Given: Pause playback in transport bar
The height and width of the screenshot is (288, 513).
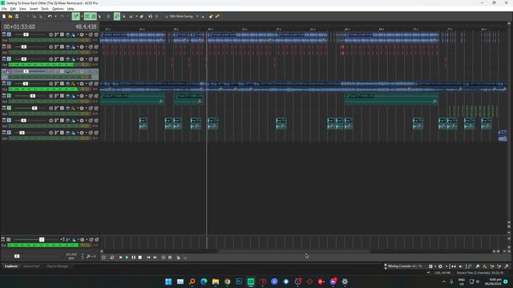Looking at the screenshot, I should pyautogui.click(x=134, y=258).
